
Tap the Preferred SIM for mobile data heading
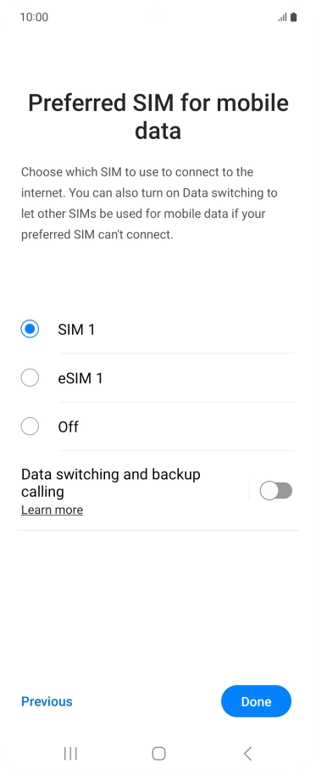click(158, 117)
